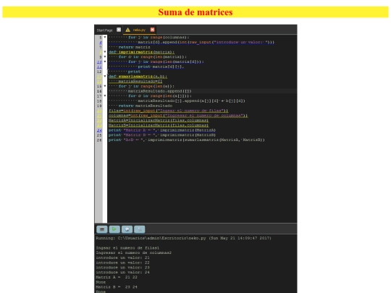The image size is (391, 293).
Task: Click the 'return matriz' code line
Action: 134,47
